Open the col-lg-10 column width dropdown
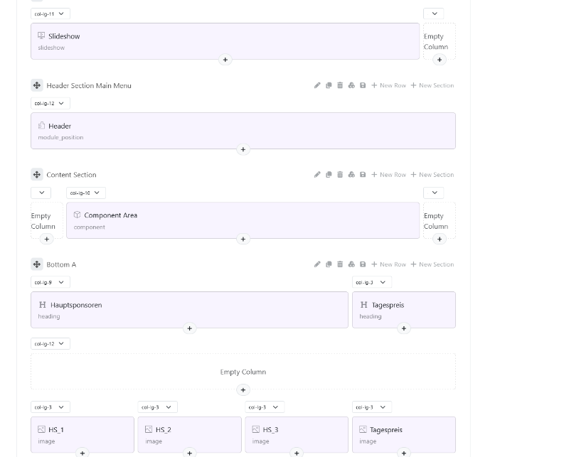The width and height of the screenshot is (569, 457). (86, 193)
